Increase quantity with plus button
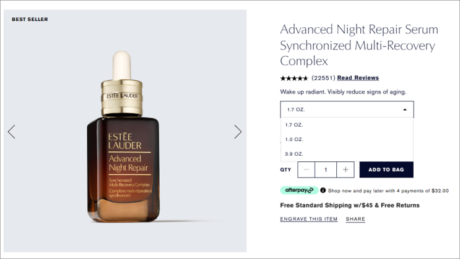 coord(345,169)
